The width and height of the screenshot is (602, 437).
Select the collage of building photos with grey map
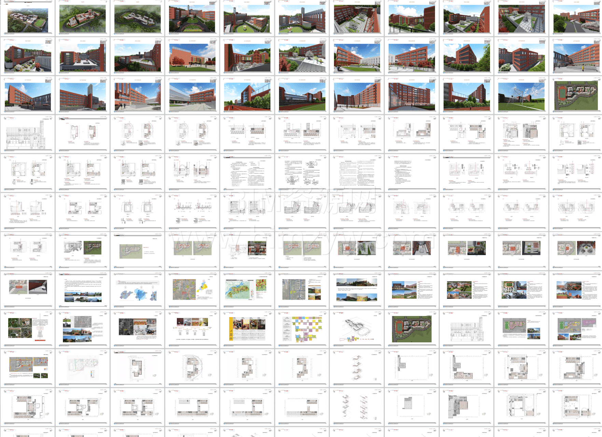coord(83,329)
